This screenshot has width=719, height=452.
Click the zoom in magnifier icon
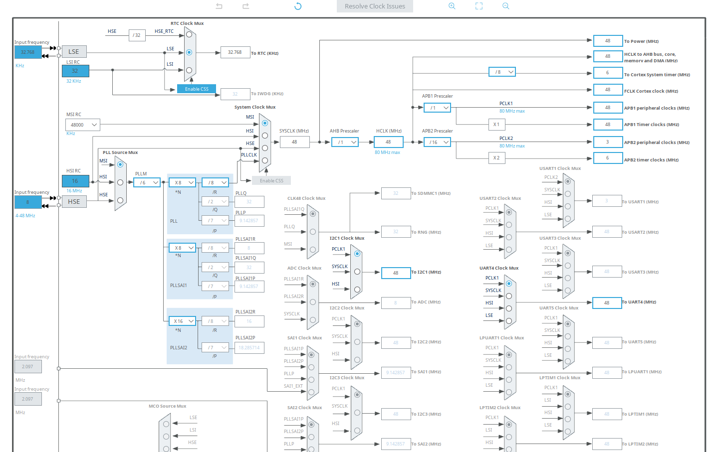click(x=452, y=6)
